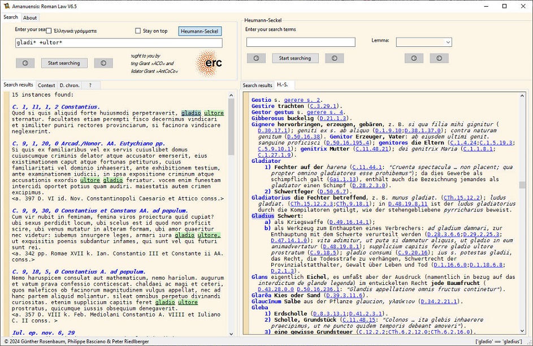This screenshot has width=533, height=346.
Task: Open the D. chron. tab
Action: [70, 85]
